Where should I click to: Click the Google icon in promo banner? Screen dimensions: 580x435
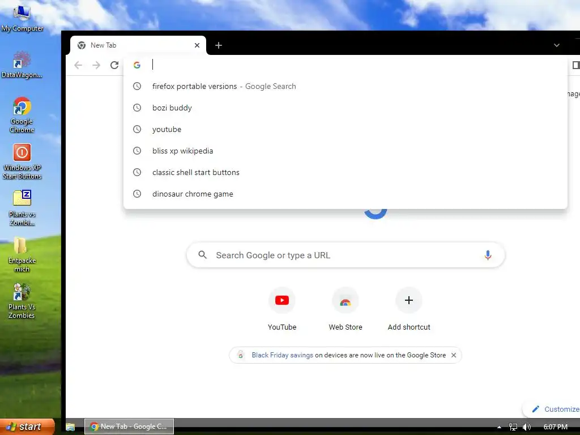(240, 355)
